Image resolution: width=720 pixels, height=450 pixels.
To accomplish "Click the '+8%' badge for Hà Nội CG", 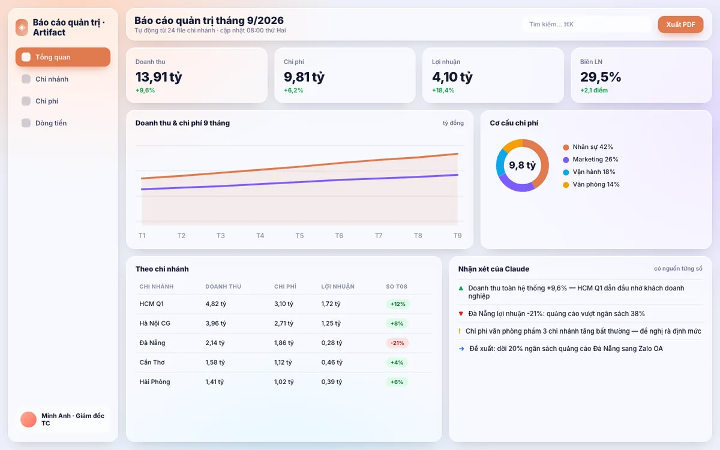I will 397,323.
